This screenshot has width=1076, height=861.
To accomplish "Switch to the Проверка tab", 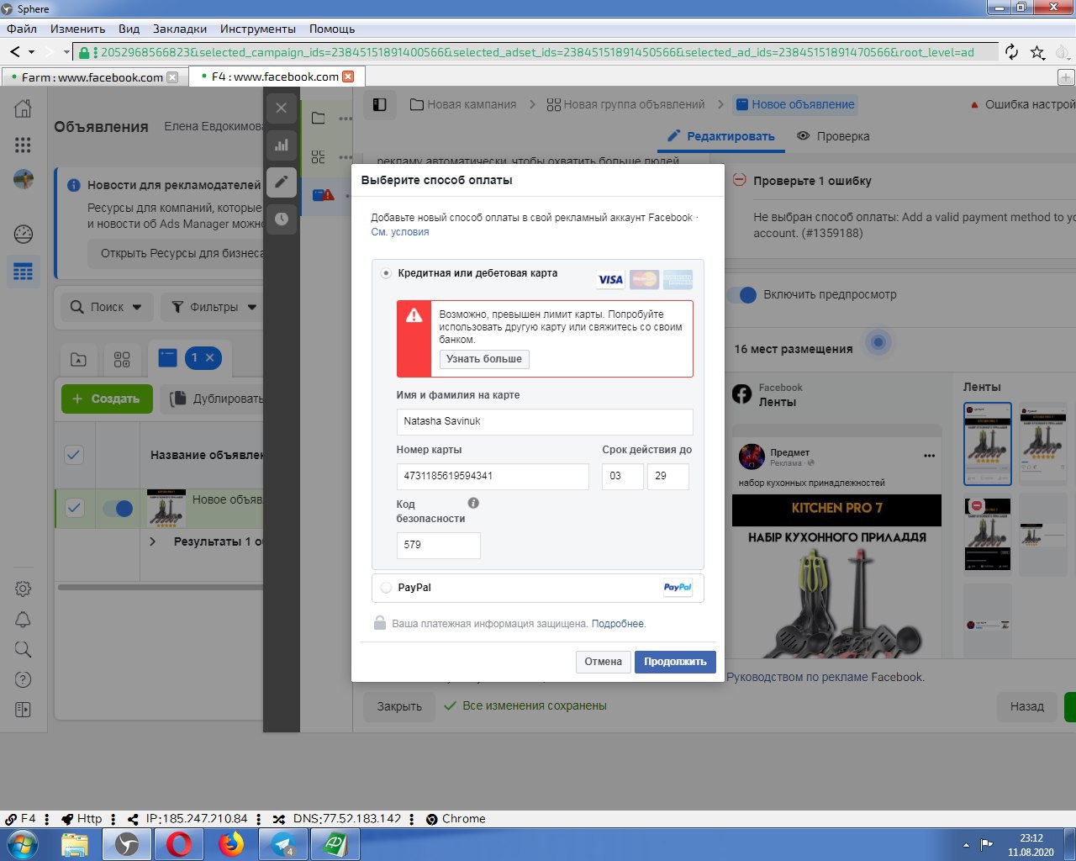I will 833,136.
